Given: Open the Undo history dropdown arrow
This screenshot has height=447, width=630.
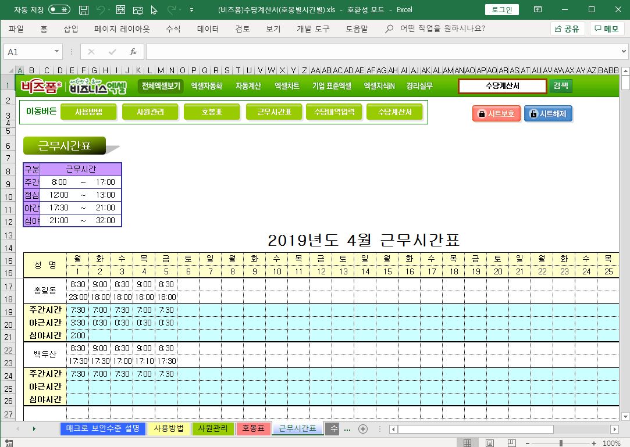Looking at the screenshot, I should (x=109, y=10).
